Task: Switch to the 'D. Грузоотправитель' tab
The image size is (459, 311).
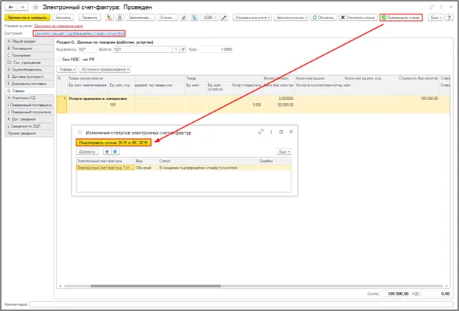Action: click(29, 70)
